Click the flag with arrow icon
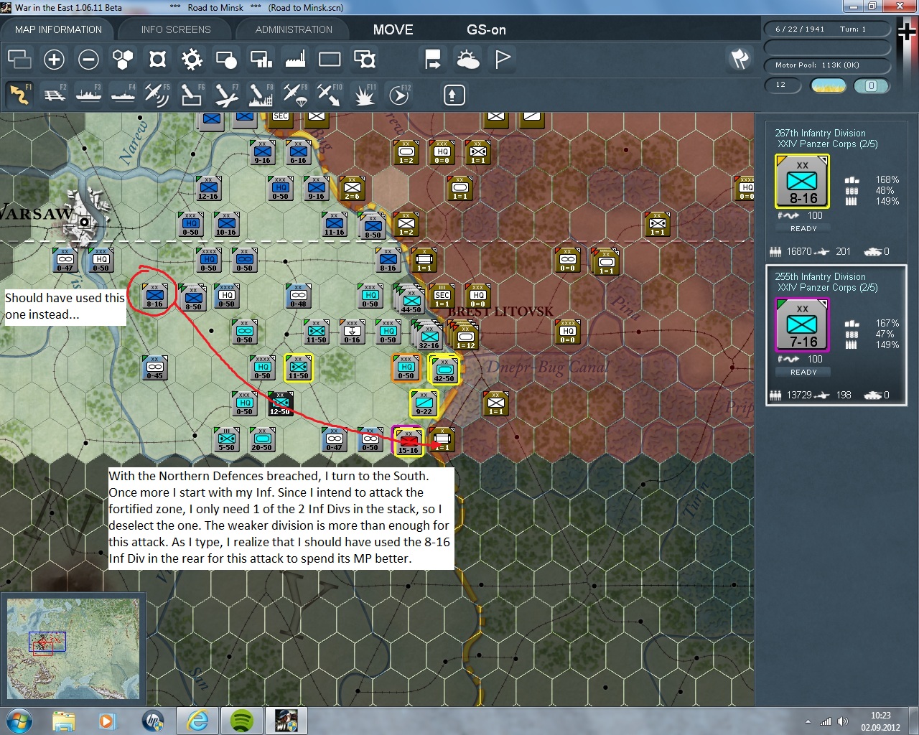This screenshot has width=919, height=735. pos(433,59)
